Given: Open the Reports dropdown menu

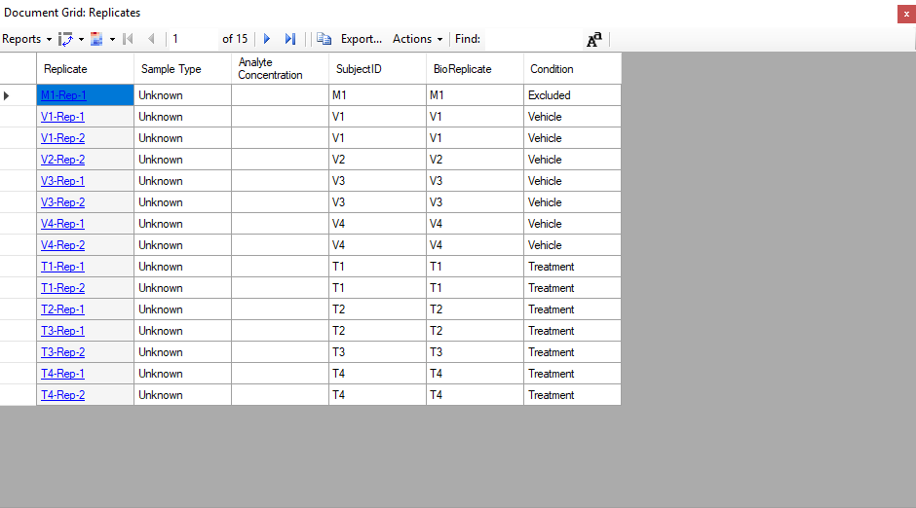Looking at the screenshot, I should [26, 39].
